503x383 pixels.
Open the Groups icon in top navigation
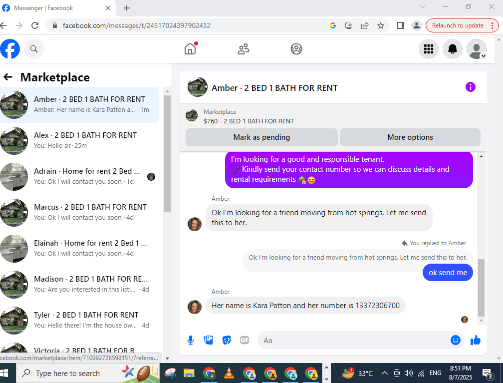(x=296, y=49)
